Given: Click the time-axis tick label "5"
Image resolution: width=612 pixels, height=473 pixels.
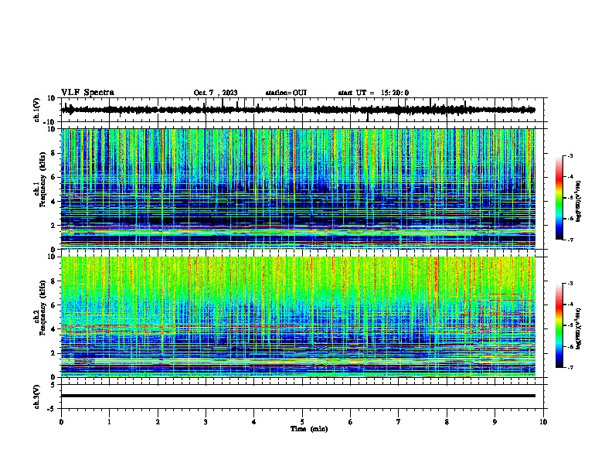Looking at the screenshot, I should [x=302, y=422].
